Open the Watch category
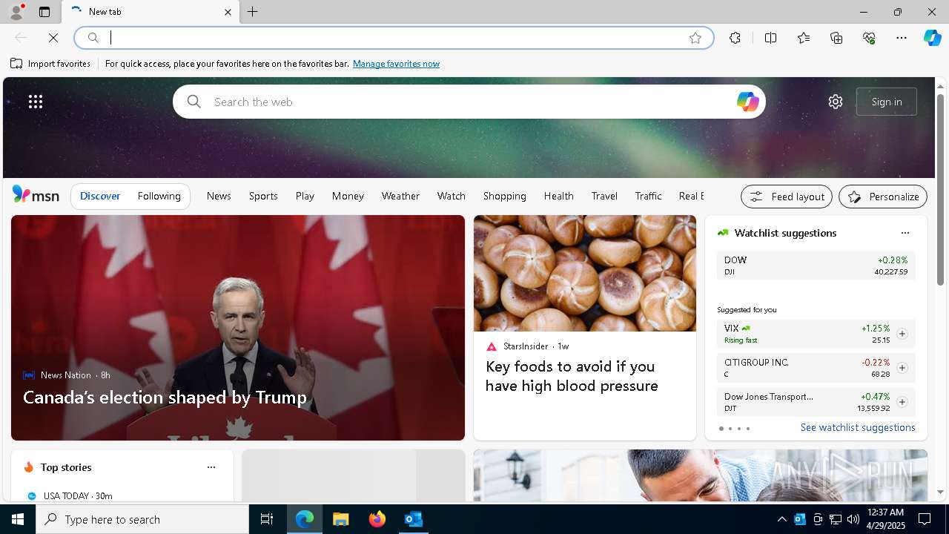This screenshot has height=534, width=949. [x=452, y=196]
